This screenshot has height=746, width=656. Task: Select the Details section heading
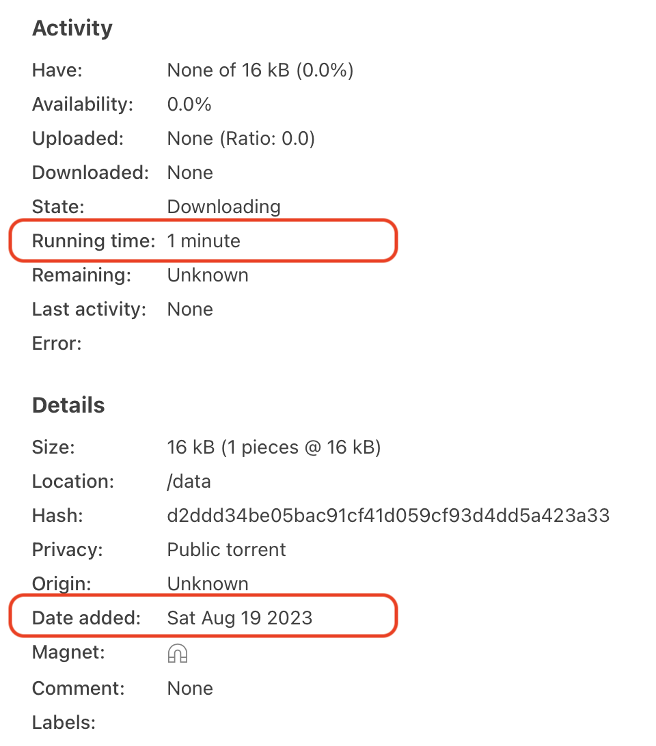click(68, 404)
